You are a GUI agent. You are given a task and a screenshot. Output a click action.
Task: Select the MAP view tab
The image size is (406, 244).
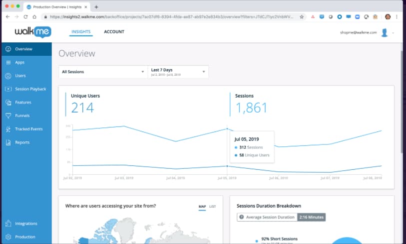click(202, 207)
